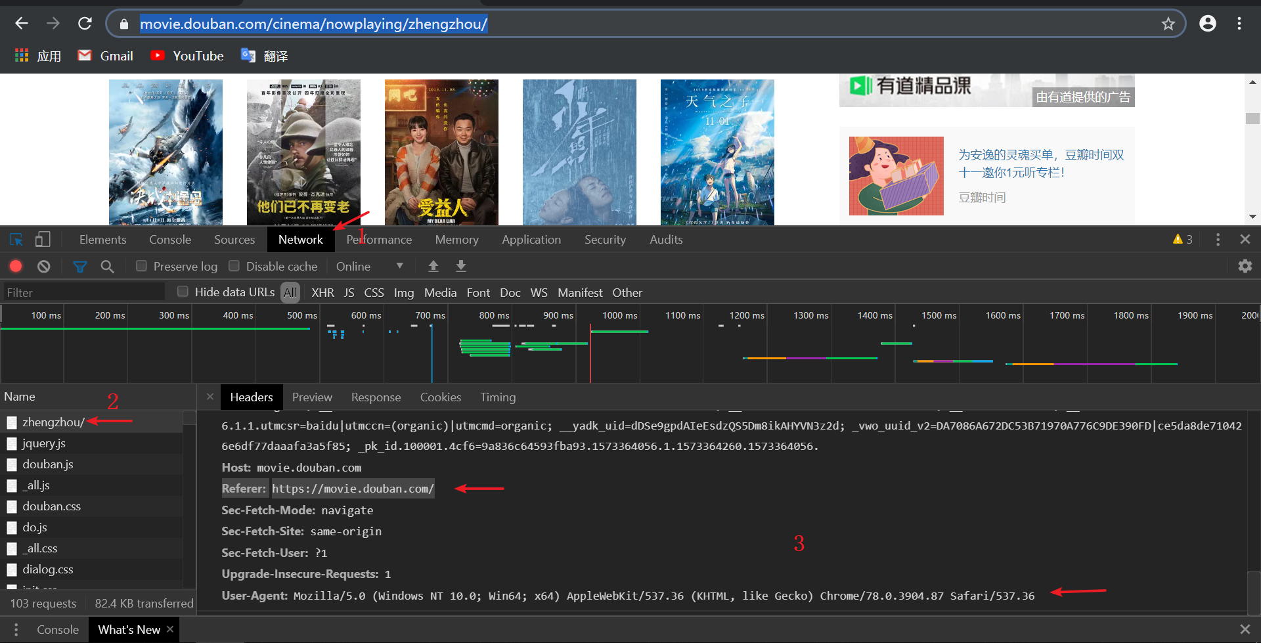Open YouTube bookmark
Image resolution: width=1261 pixels, height=643 pixels.
click(x=187, y=56)
